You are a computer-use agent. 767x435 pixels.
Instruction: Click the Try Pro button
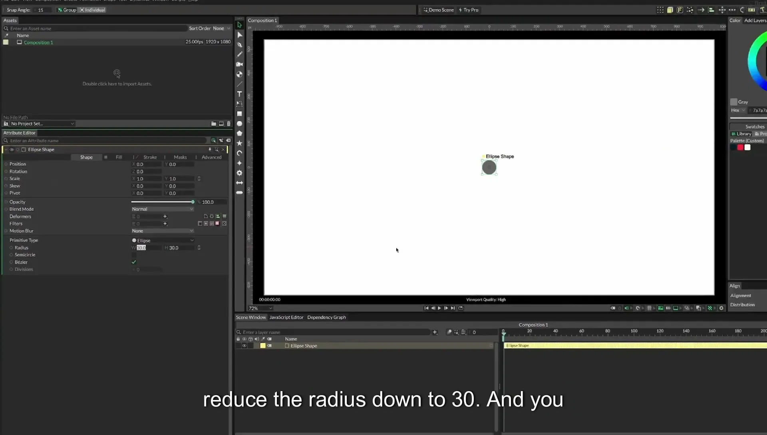point(468,10)
